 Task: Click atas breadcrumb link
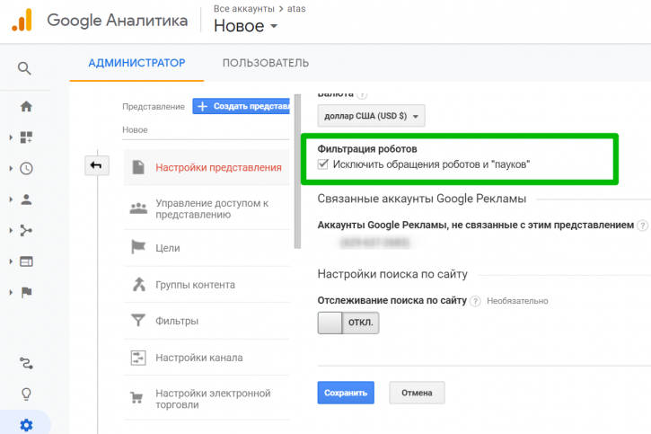pos(296,9)
